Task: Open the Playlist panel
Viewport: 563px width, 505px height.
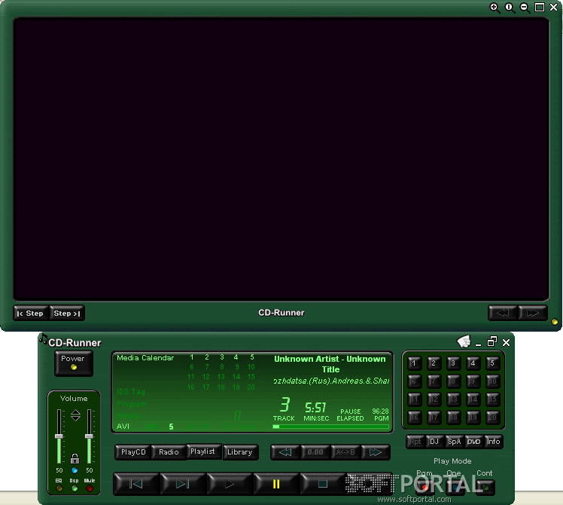Action: pos(203,451)
